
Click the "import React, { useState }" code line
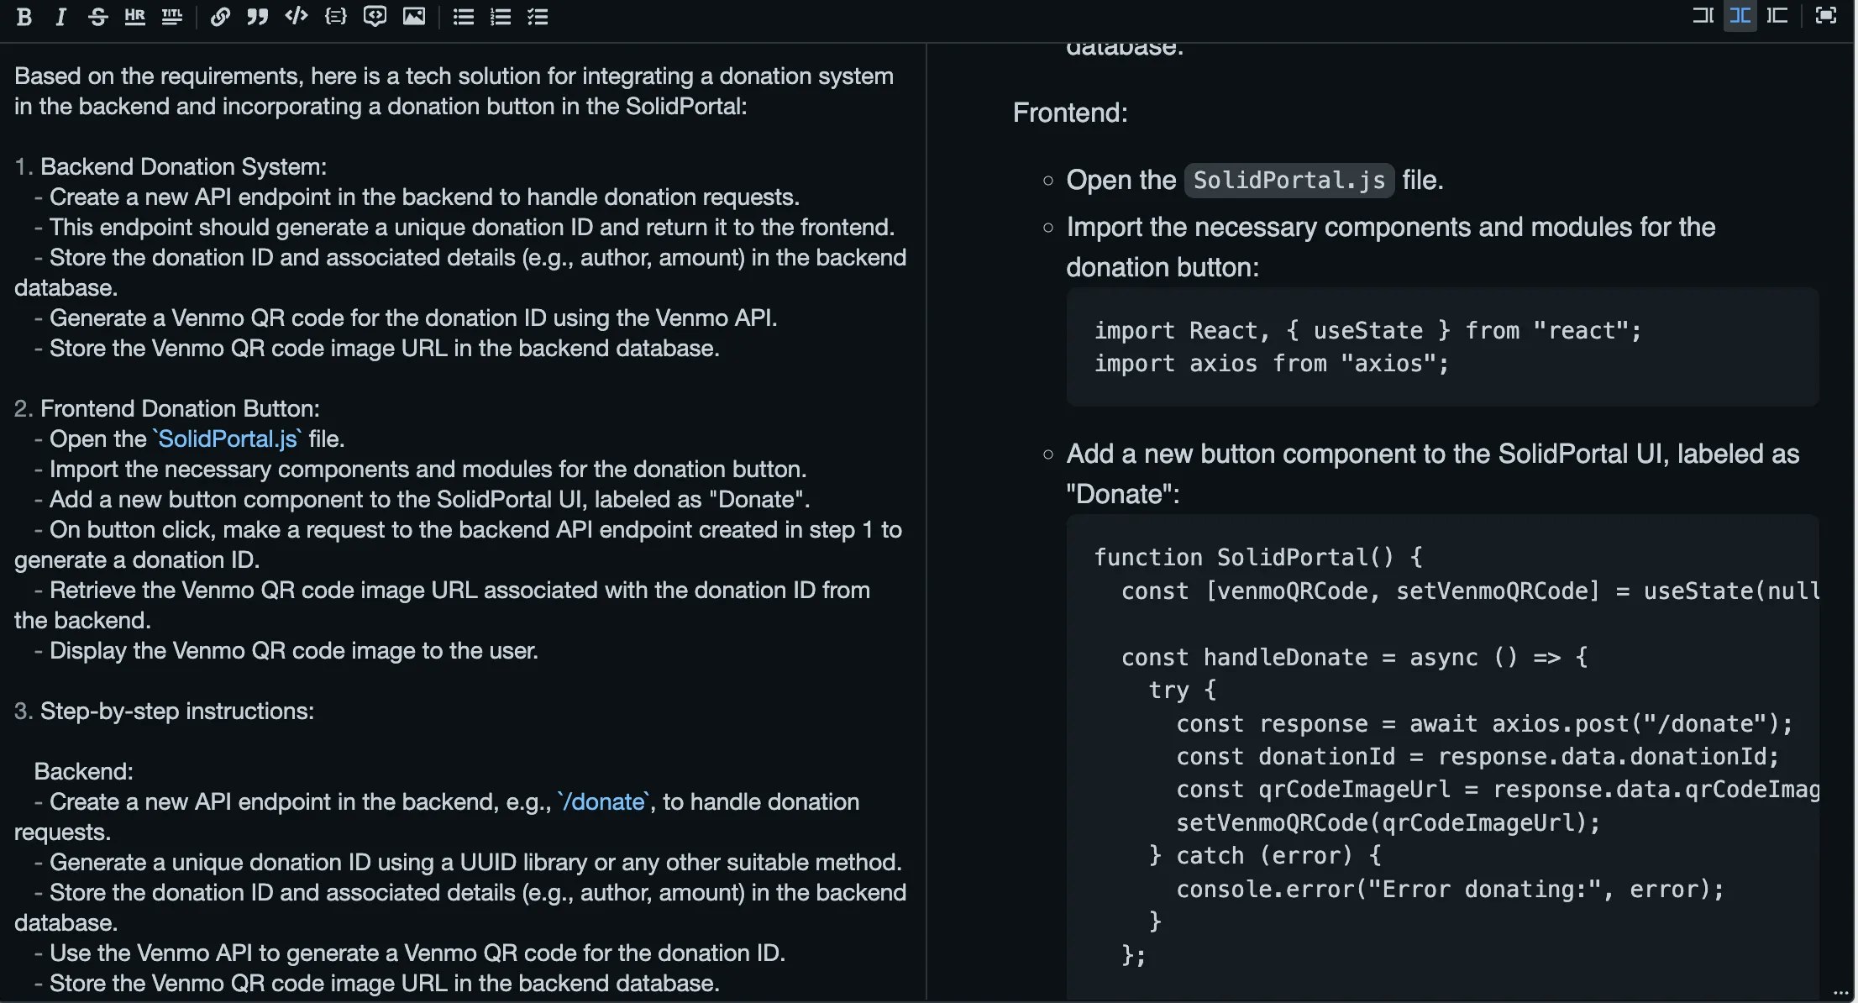[x=1367, y=331]
